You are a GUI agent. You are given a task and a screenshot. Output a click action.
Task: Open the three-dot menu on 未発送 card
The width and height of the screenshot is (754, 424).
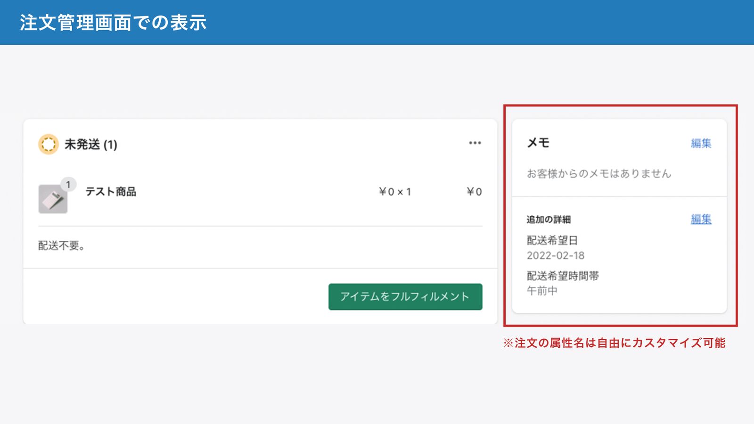475,143
